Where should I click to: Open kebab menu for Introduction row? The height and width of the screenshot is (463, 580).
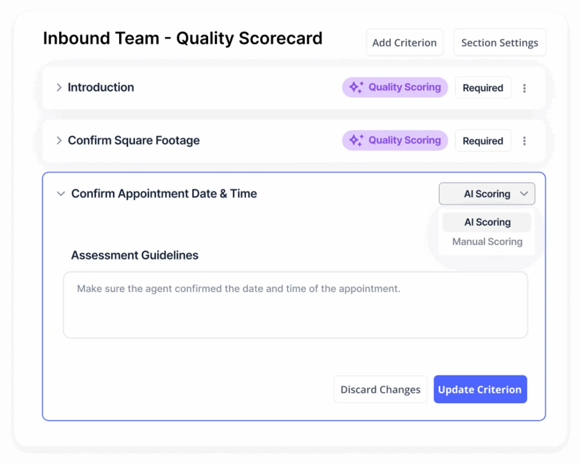click(x=524, y=88)
